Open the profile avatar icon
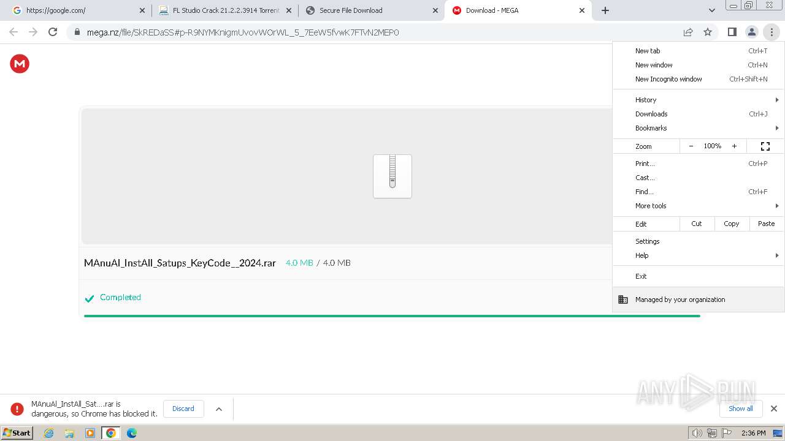 [x=751, y=32]
